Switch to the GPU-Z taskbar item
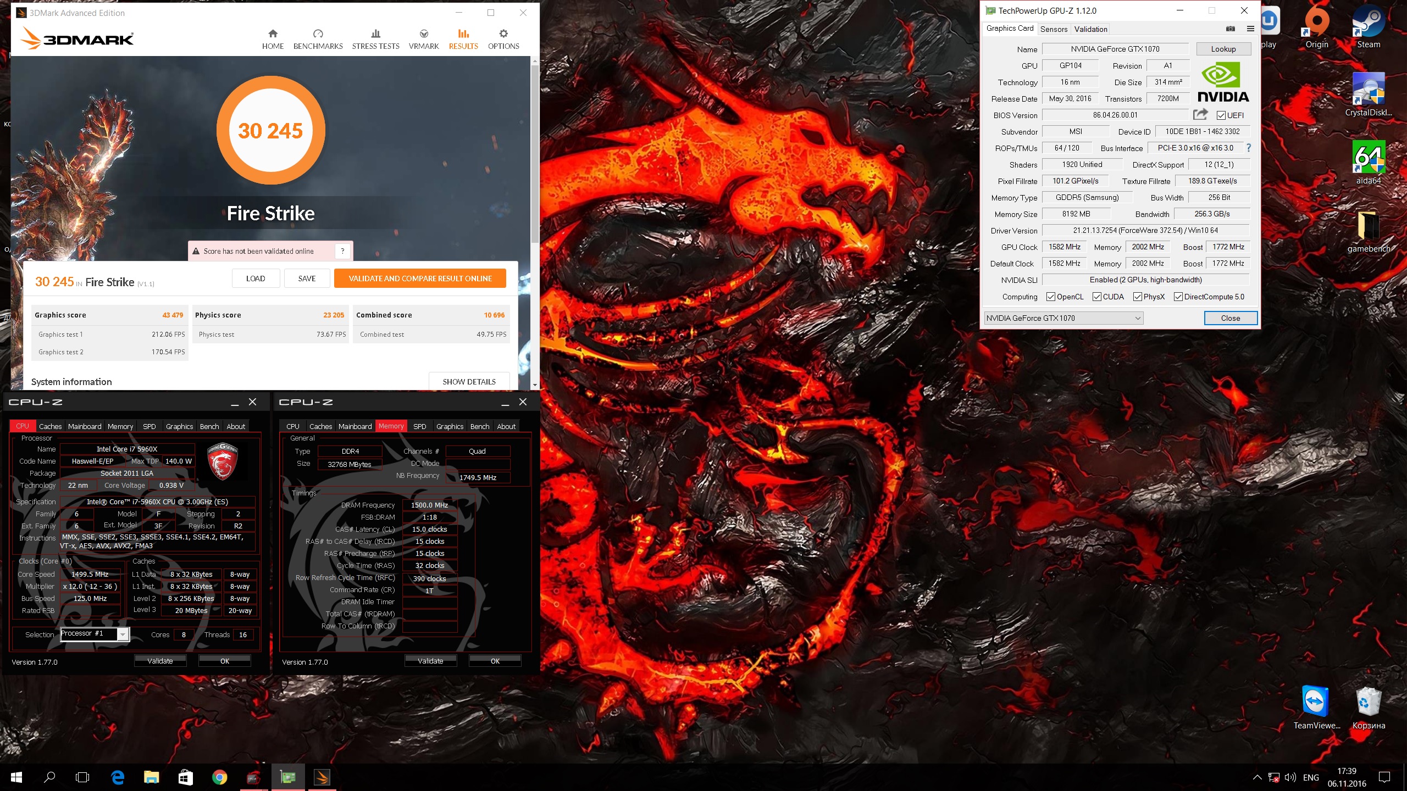The width and height of the screenshot is (1407, 791). (287, 777)
